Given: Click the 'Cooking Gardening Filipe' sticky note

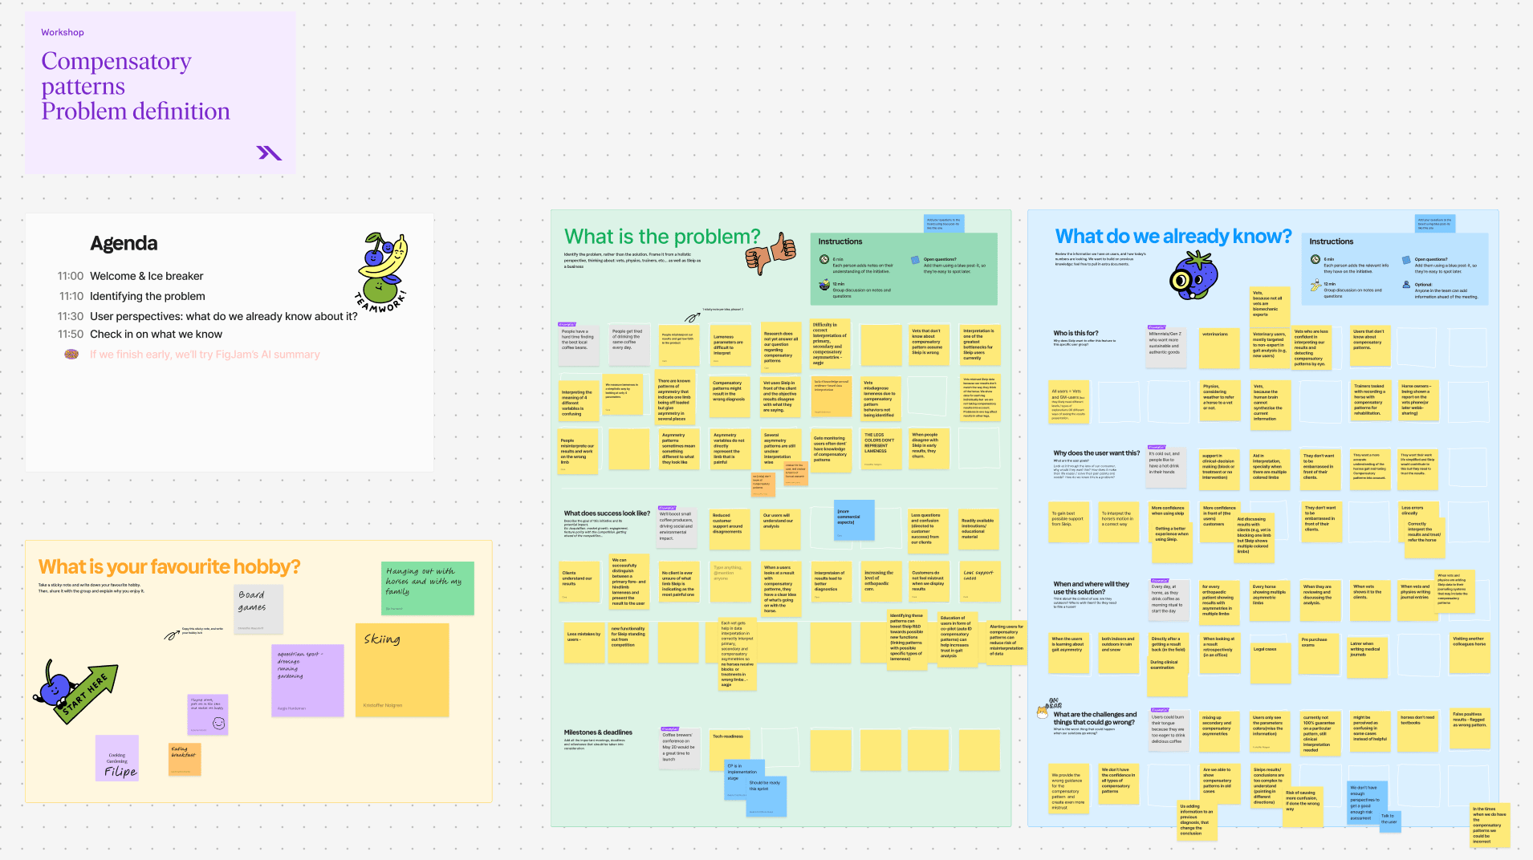Looking at the screenshot, I should 117,758.
